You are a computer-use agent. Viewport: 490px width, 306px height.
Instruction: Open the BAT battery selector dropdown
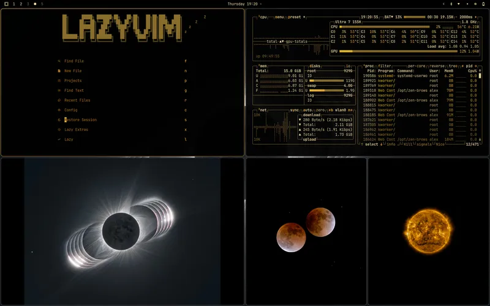pos(389,17)
